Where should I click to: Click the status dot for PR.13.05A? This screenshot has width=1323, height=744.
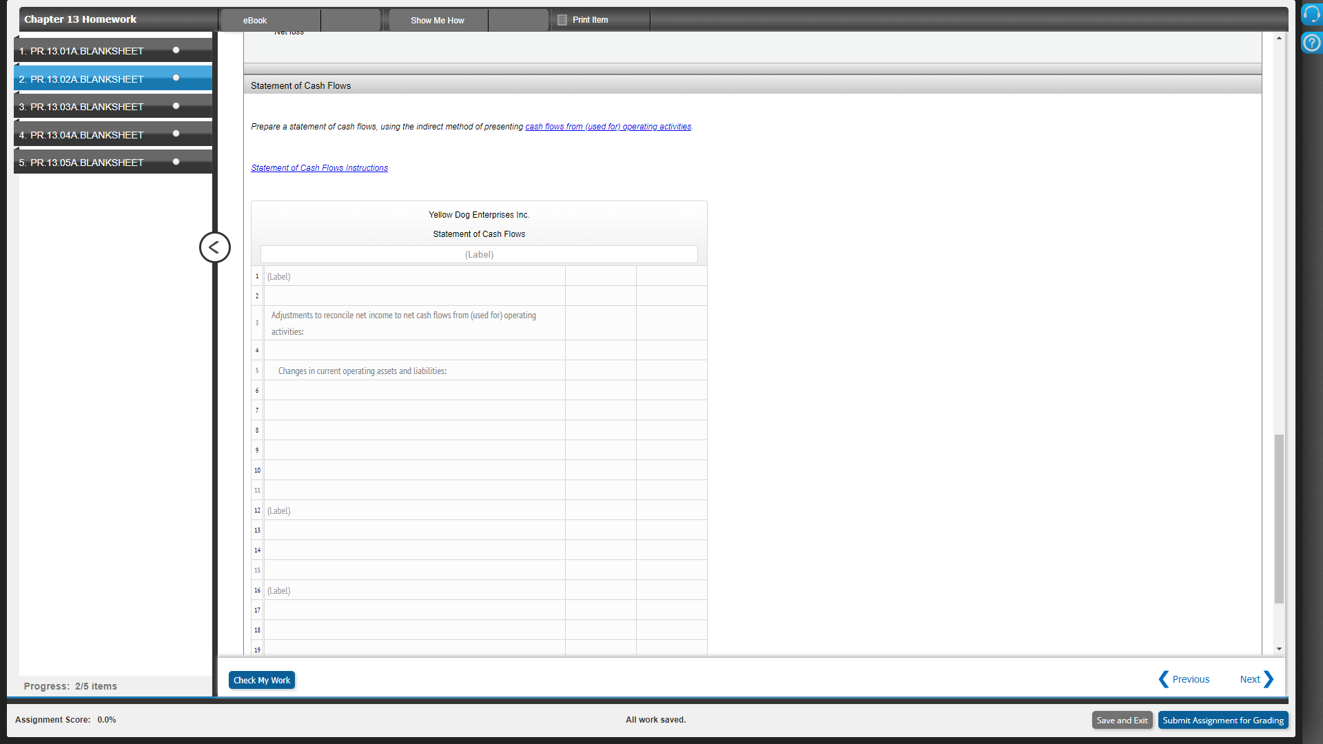(176, 161)
